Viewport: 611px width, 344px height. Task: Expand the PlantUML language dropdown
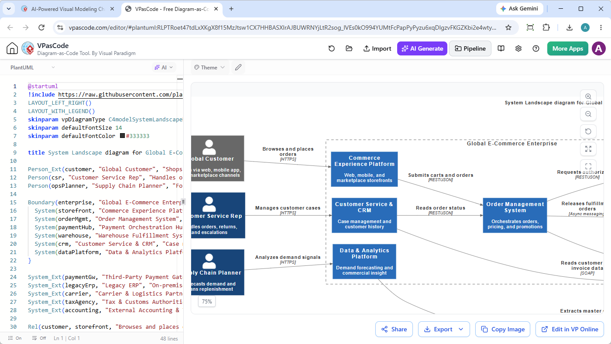tap(33, 67)
